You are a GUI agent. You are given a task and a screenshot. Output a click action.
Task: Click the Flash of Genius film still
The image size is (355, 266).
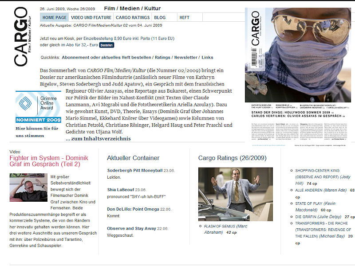point(236,194)
